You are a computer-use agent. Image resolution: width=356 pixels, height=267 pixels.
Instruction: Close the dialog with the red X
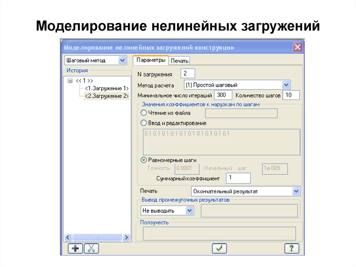(298, 47)
